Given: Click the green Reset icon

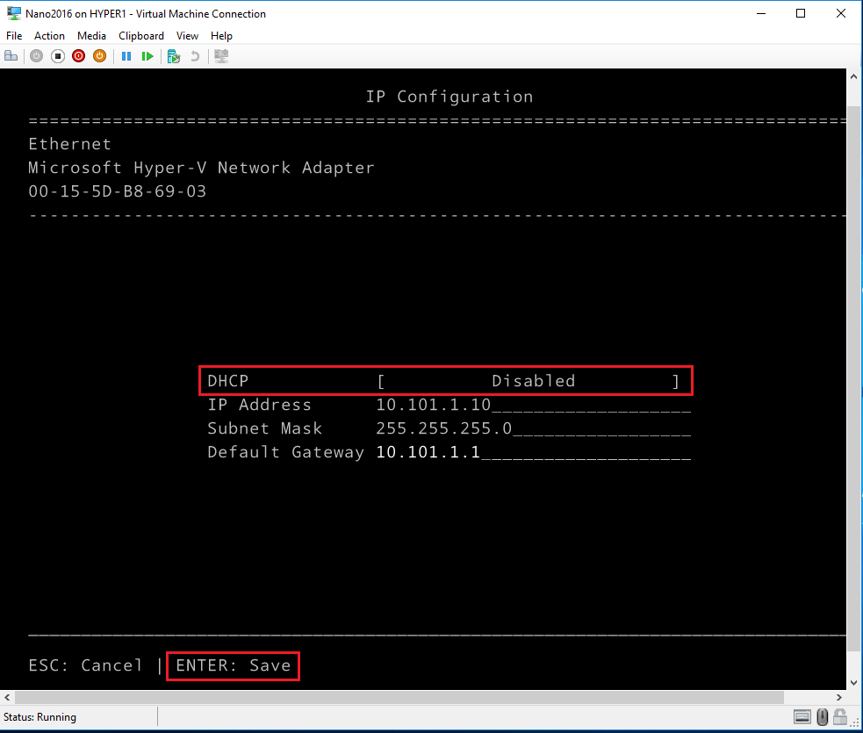Looking at the screenshot, I should tap(147, 56).
